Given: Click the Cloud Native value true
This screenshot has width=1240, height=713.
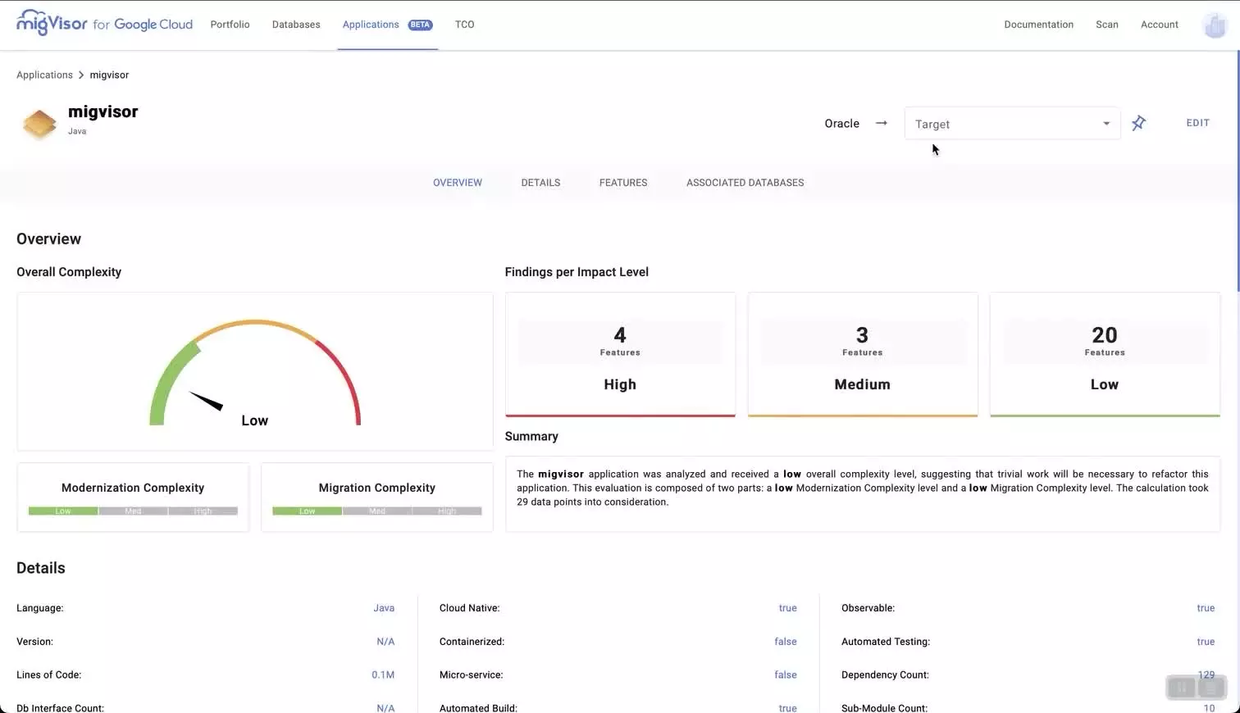Looking at the screenshot, I should (787, 608).
